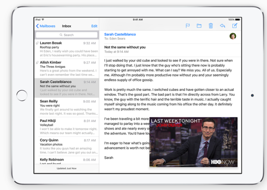Tap the Inbox title
Image resolution: width=267 pixels, height=190 pixels.
coord(66,26)
